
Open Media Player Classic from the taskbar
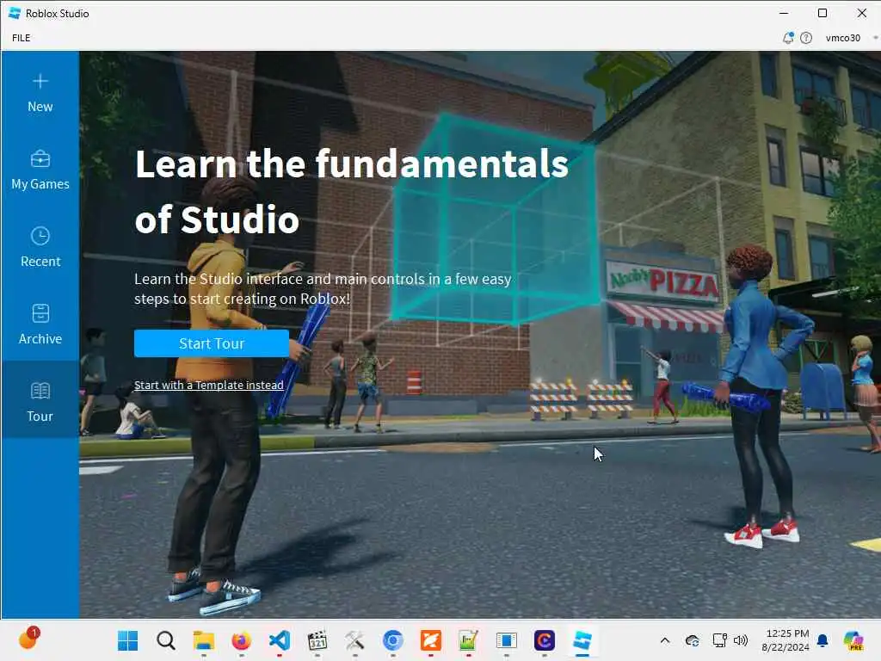tap(317, 640)
